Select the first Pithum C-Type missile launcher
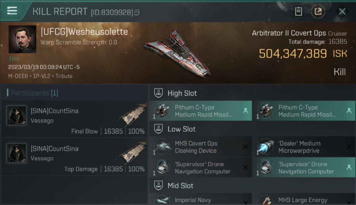Screen dimensions: 356x205 [x=200, y=111]
